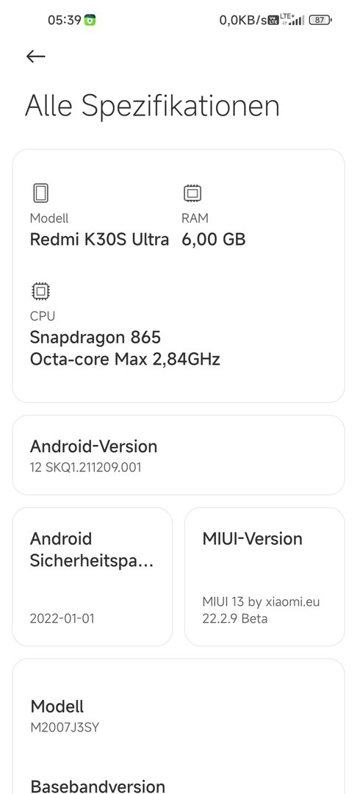The width and height of the screenshot is (357, 794).
Task: Open the MIUI-Version card
Action: (264, 577)
